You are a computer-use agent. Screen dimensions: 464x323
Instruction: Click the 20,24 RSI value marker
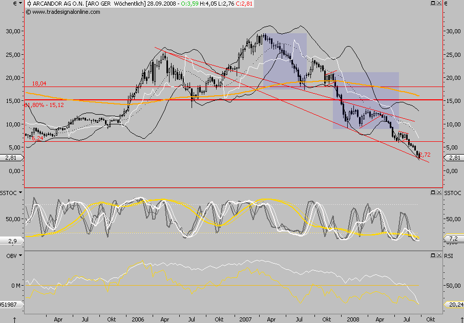(x=453, y=303)
